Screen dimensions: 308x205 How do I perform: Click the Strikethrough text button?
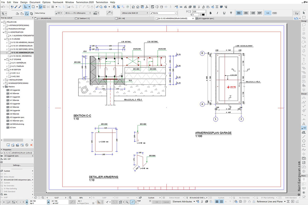tap(231, 13)
